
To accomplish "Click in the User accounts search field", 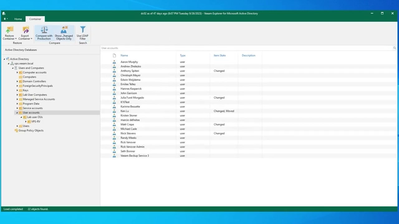I will (246, 48).
